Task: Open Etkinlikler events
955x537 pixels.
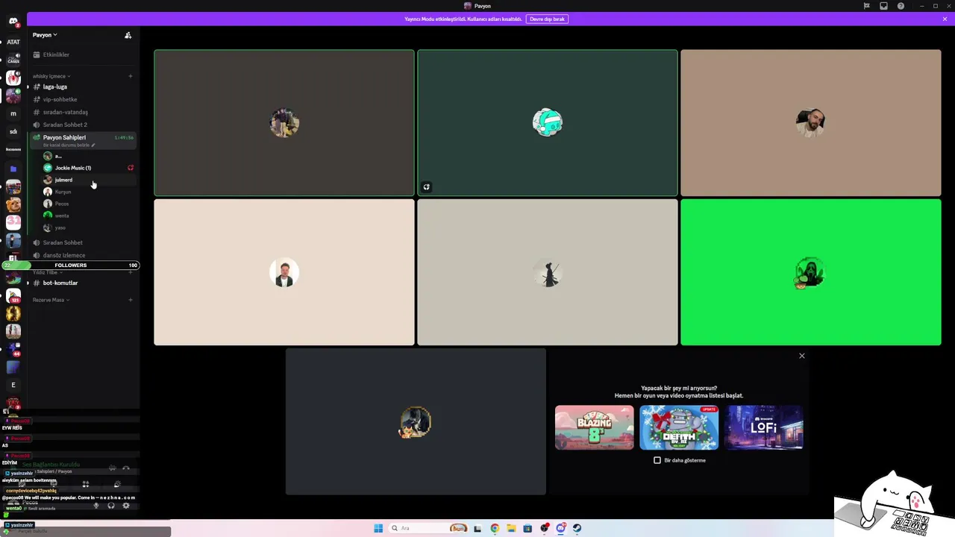Action: coord(84,54)
